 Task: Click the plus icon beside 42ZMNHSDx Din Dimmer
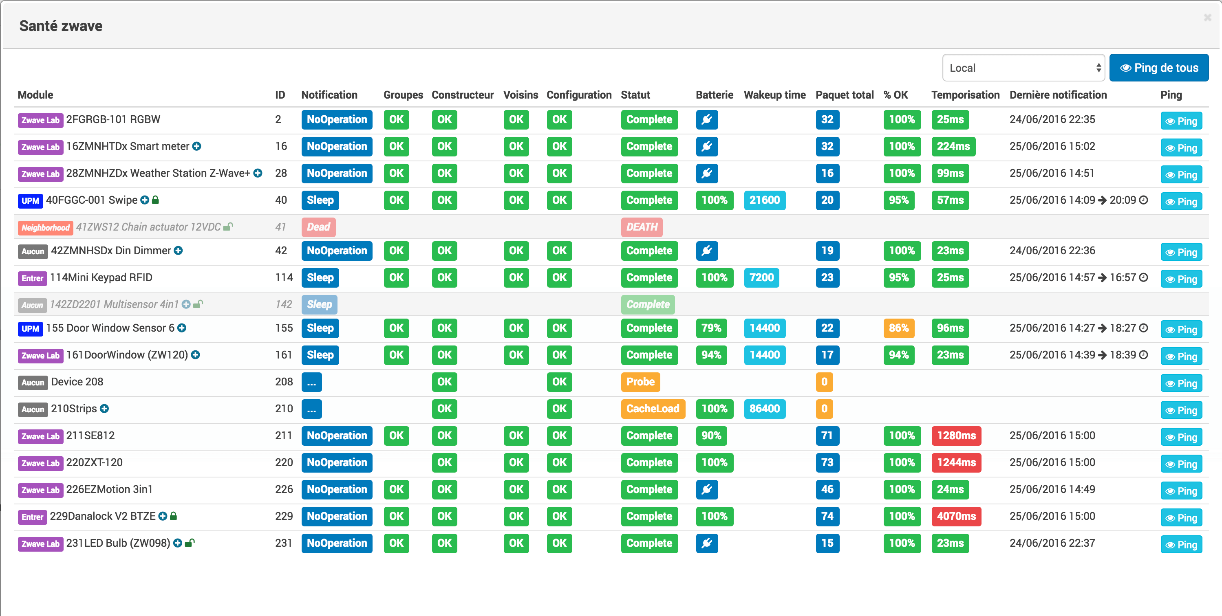178,251
